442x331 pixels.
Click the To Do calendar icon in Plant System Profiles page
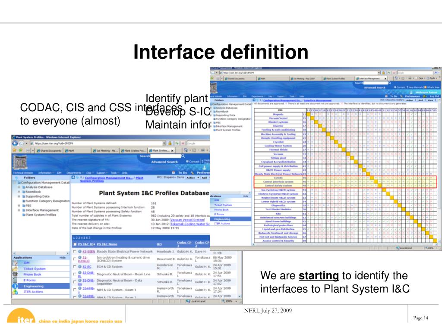pyautogui.click(x=174, y=172)
